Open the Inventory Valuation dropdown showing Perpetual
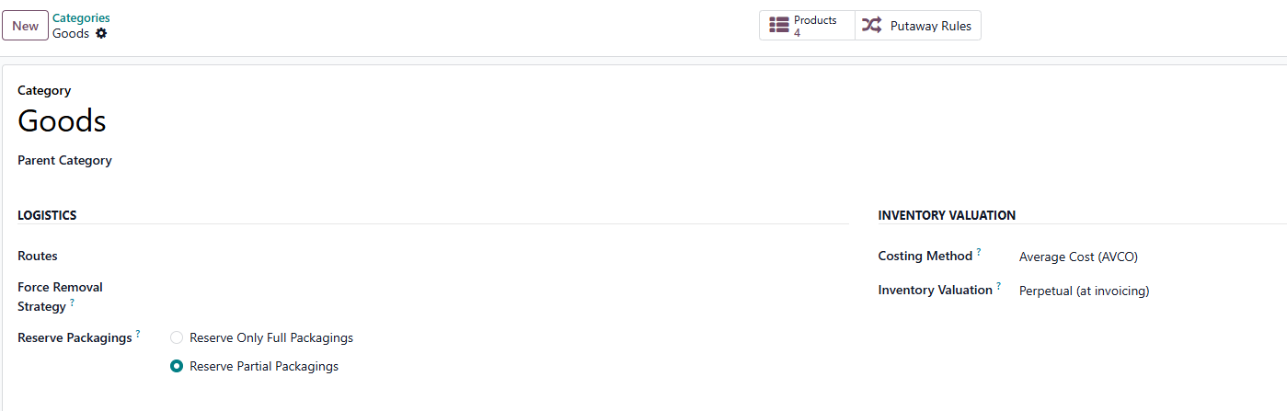The width and height of the screenshot is (1287, 411). (x=1152, y=291)
